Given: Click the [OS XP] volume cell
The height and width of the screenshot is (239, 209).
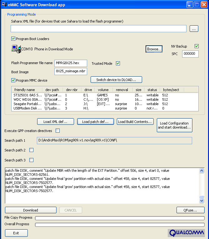Looking at the screenshot, I should tap(103, 99).
